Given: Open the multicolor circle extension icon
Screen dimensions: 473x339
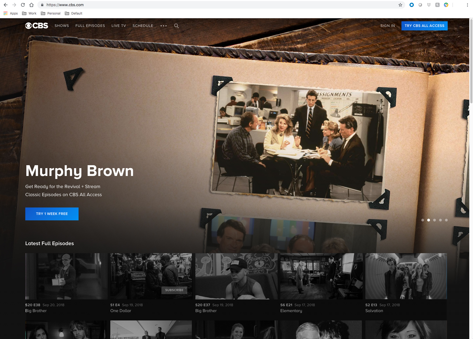Looking at the screenshot, I should pyautogui.click(x=446, y=5).
